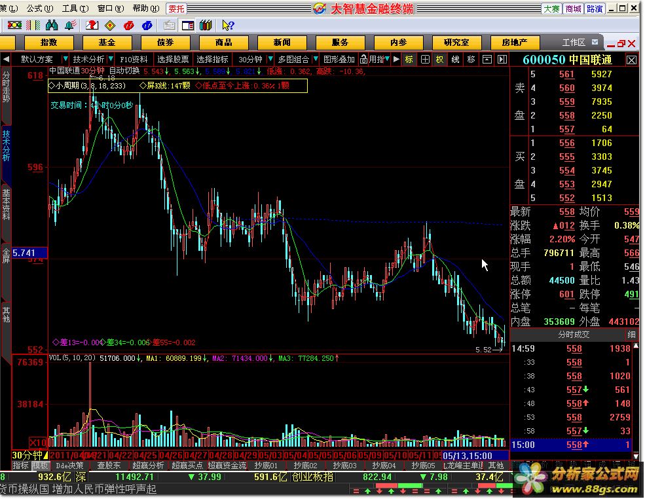This screenshot has width=645, height=499.
Task: Toggle the 移 move button
Action: [x=471, y=60]
